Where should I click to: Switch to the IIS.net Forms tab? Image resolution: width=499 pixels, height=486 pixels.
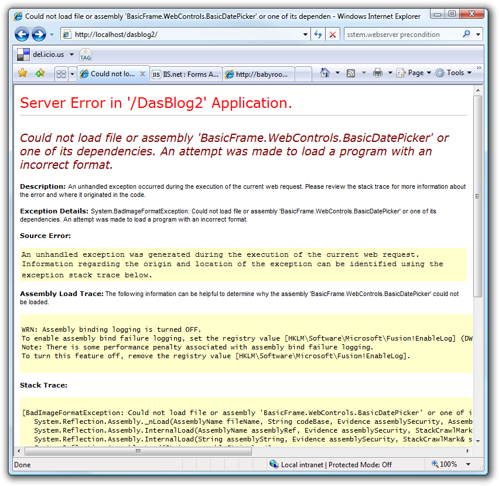coord(185,74)
